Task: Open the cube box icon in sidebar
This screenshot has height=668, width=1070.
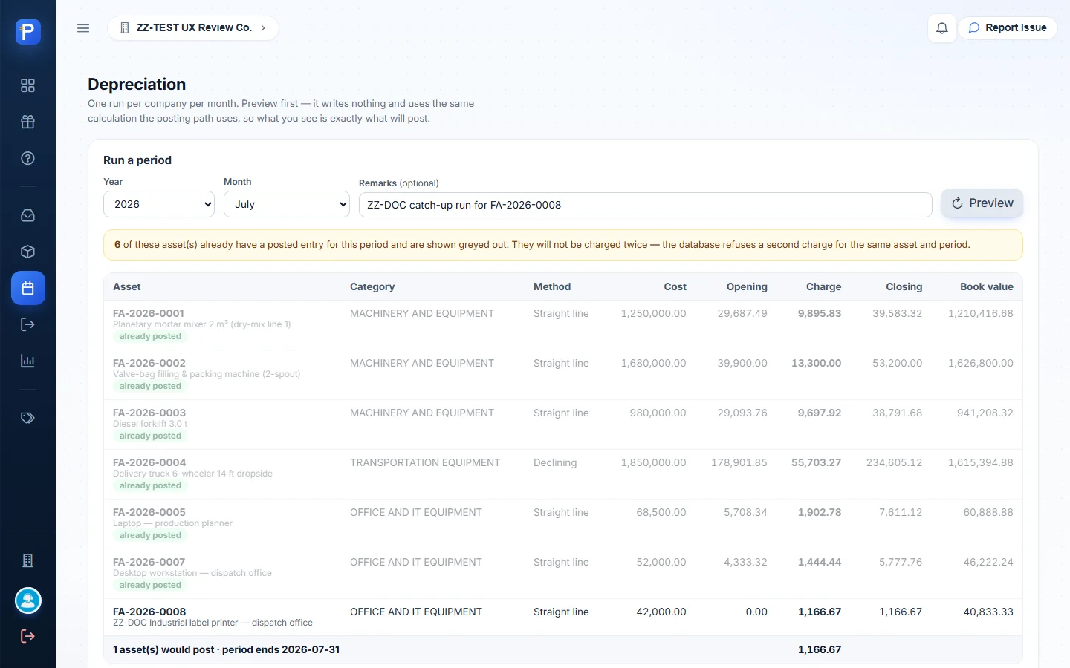Action: [28, 252]
